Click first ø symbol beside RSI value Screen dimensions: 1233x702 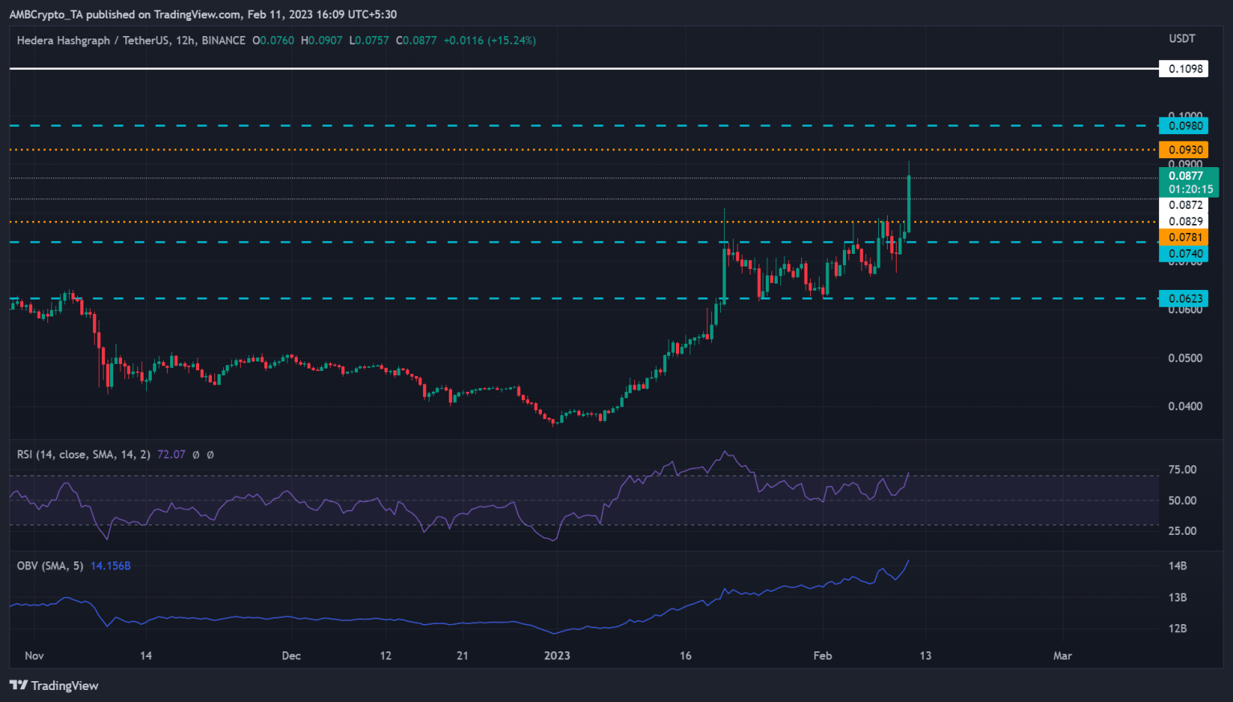pos(196,455)
